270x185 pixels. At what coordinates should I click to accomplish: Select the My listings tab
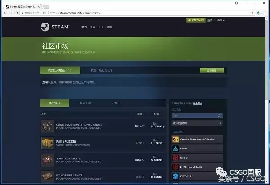click(60, 70)
